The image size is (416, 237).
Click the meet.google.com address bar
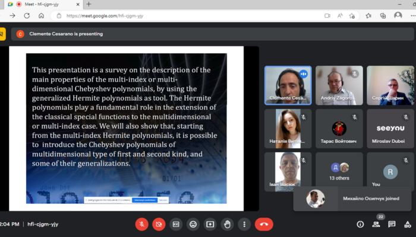[185, 16]
